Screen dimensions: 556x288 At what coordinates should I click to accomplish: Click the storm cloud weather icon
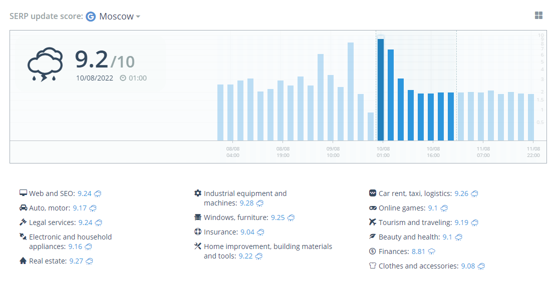pyautogui.click(x=45, y=64)
